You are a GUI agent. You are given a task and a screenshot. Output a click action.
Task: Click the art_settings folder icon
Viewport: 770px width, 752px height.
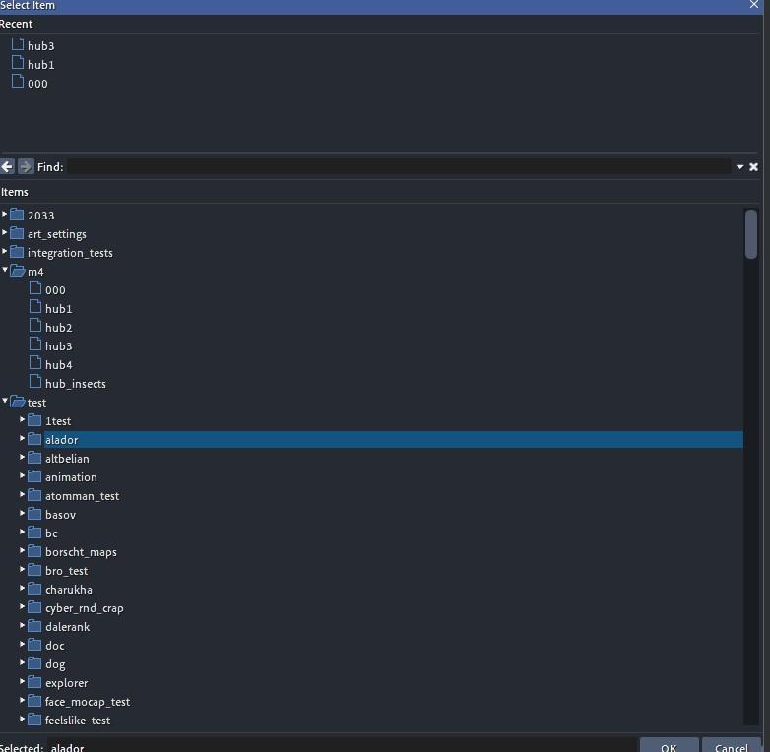17,233
